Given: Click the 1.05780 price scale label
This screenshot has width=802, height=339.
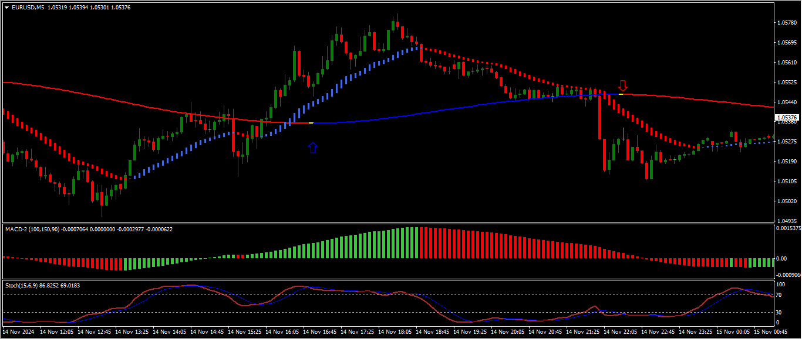Looking at the screenshot, I should (786, 23).
